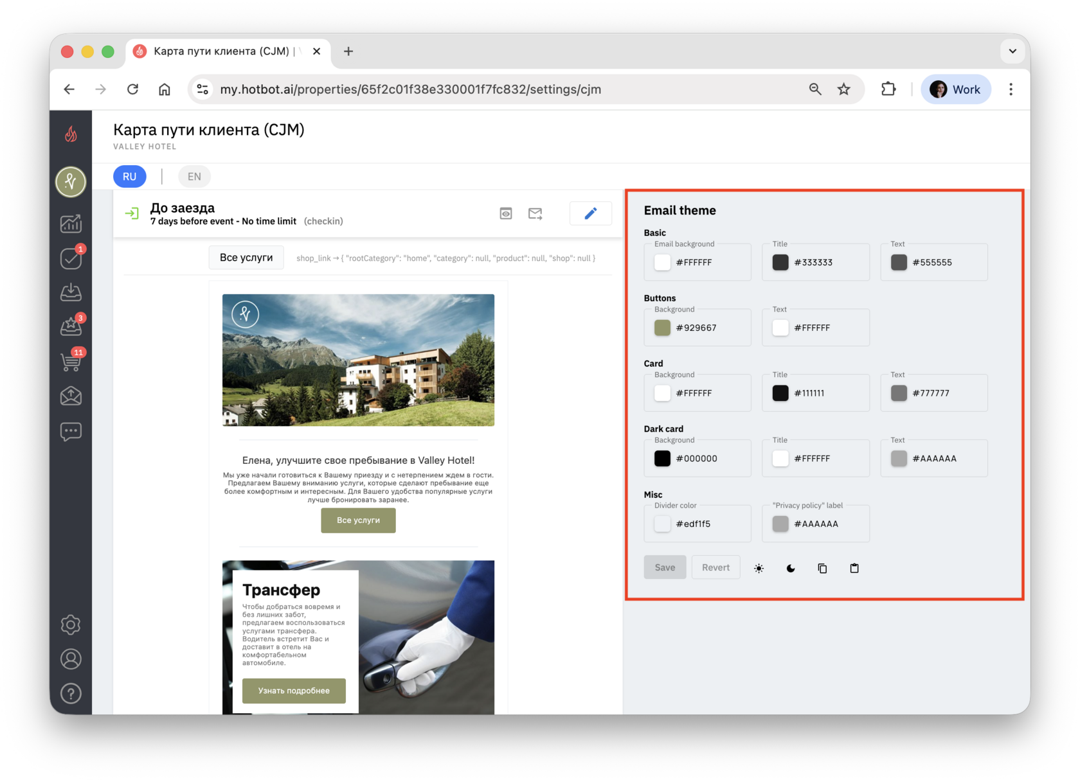The width and height of the screenshot is (1080, 780).
Task: Open the browser extensions puzzle icon
Action: pos(888,89)
